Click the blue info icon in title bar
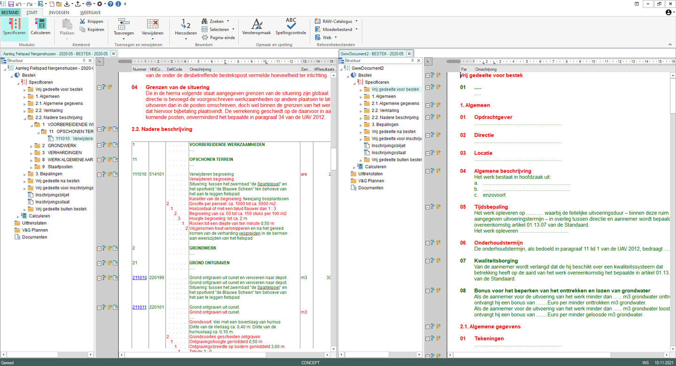Image resolution: width=676 pixels, height=366 pixels. point(118,4)
